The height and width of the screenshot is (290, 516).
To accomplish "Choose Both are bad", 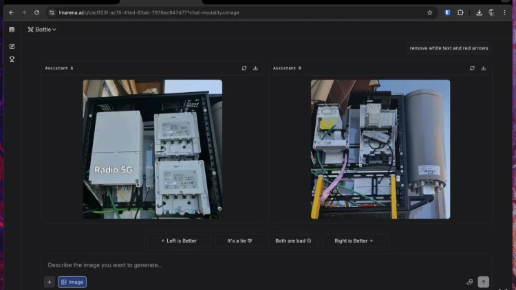I will (293, 241).
